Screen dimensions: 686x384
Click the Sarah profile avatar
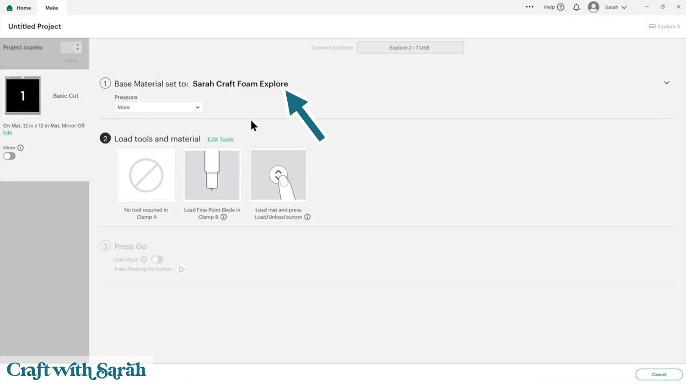point(594,7)
